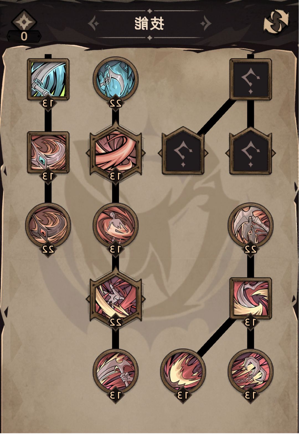Click the level badge under blue scythe skill
This screenshot has height=434, width=299.
[x=48, y=103]
